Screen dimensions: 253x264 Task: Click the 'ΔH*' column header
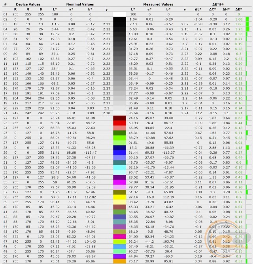[x=226, y=9]
